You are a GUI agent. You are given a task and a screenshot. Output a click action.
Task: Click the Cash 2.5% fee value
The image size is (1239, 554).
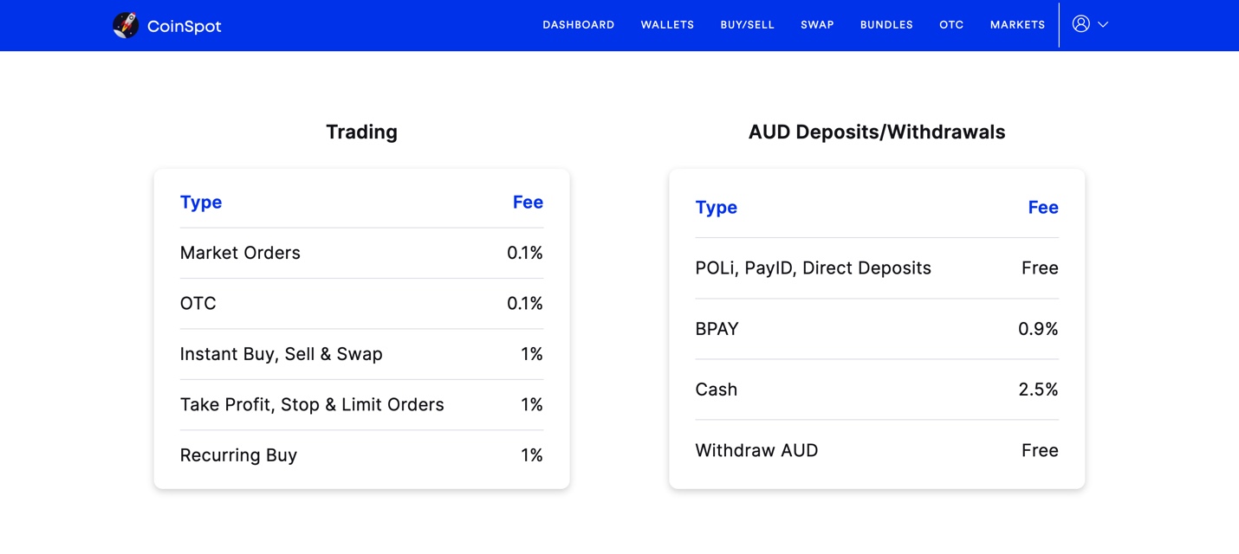tap(1038, 390)
